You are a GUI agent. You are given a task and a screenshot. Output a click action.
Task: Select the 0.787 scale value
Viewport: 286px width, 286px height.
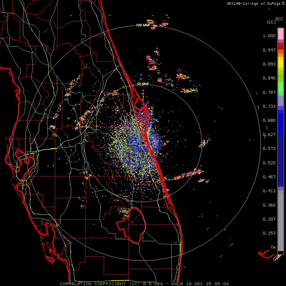[x=269, y=92]
